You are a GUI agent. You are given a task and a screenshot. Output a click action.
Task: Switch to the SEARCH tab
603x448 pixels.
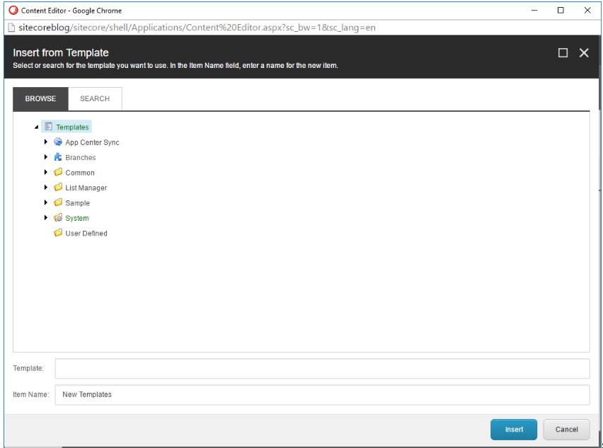[95, 99]
